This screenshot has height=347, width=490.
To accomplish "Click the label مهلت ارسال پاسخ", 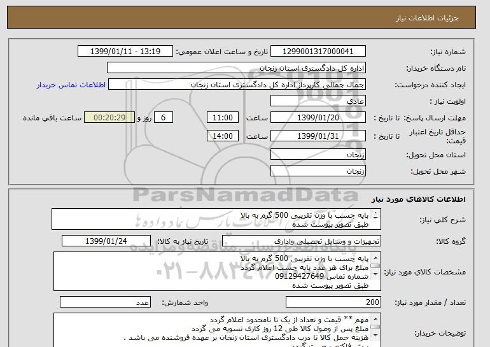I will point(435,118).
